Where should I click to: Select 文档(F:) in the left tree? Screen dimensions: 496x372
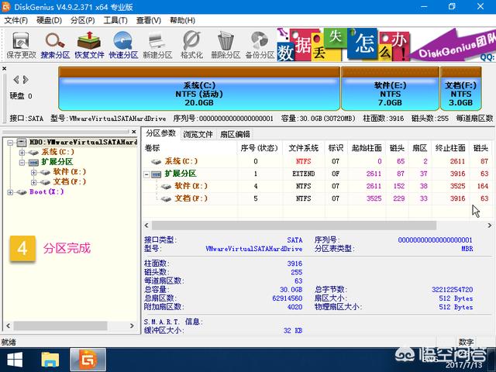pyautogui.click(x=69, y=181)
